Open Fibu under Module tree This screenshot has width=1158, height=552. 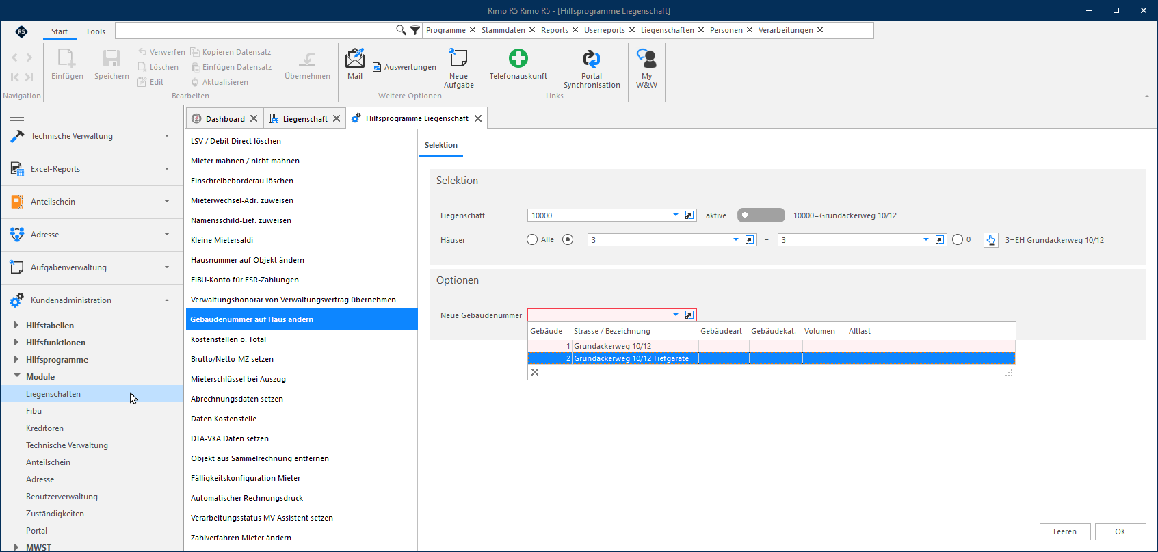pos(34,411)
